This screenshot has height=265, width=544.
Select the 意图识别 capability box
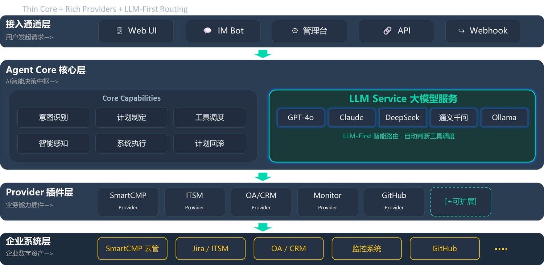coord(54,117)
